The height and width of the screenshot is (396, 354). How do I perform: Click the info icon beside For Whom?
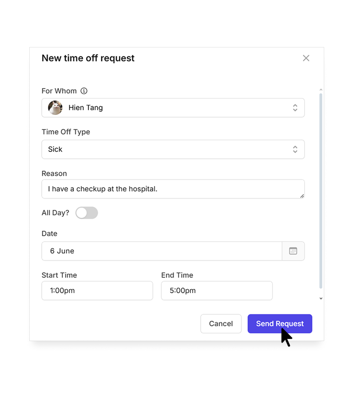84,91
